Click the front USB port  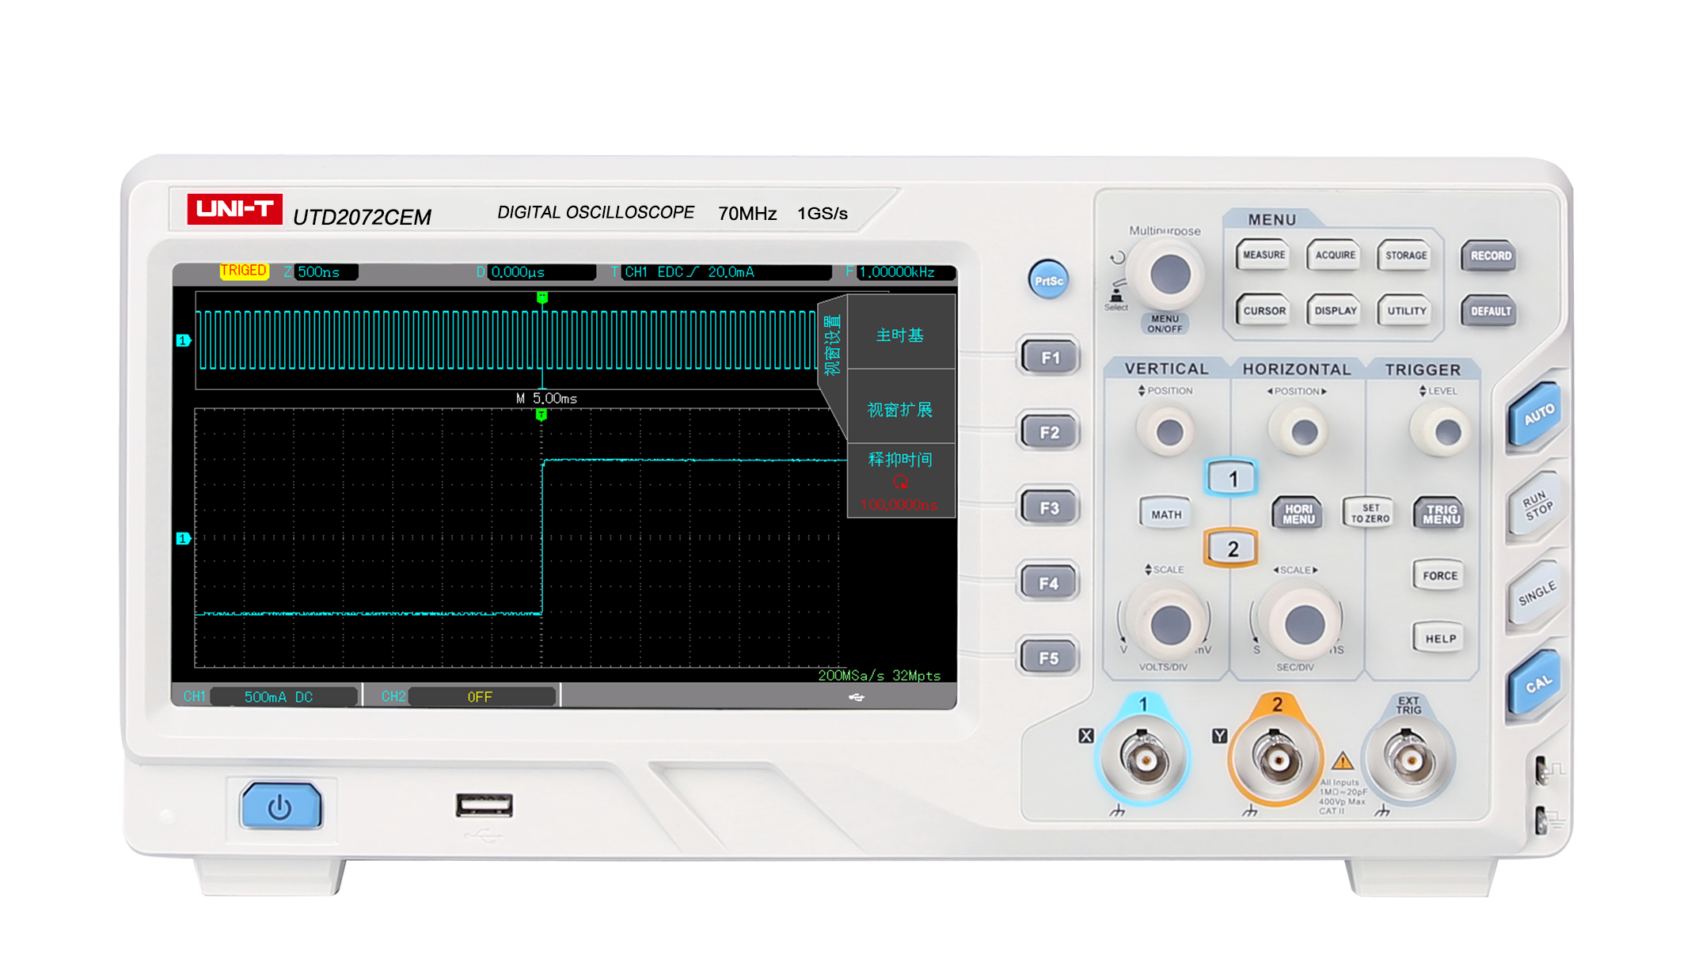pyautogui.click(x=484, y=806)
